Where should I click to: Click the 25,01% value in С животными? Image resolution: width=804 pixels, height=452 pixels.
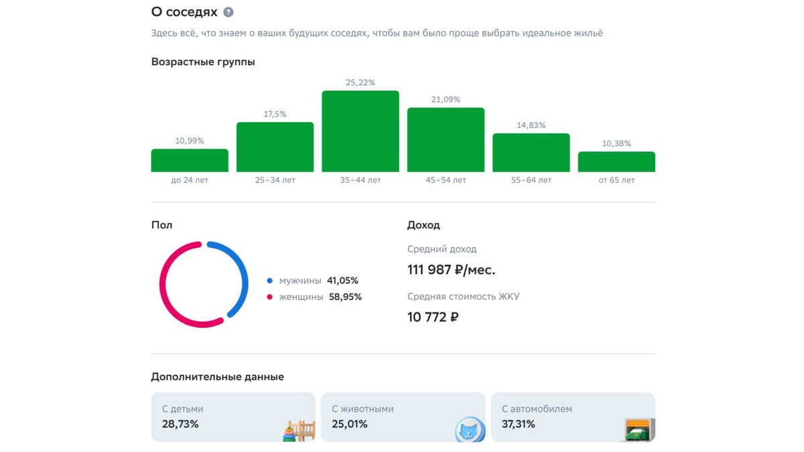[x=350, y=424]
